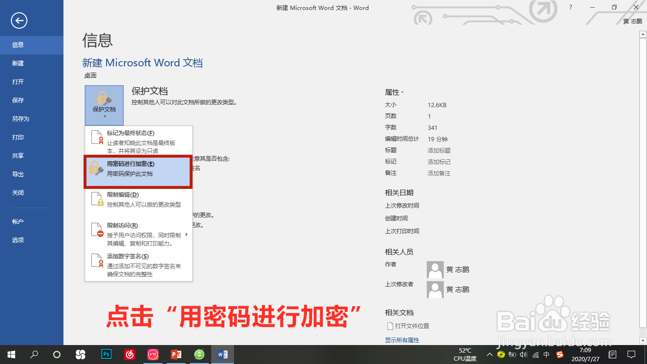Image resolution: width=647 pixels, height=364 pixels.
Task: Click the 添加数字签名 certificate icon
Action: click(97, 261)
